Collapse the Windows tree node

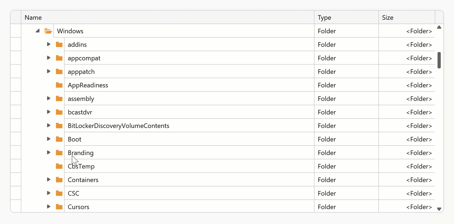(x=38, y=31)
